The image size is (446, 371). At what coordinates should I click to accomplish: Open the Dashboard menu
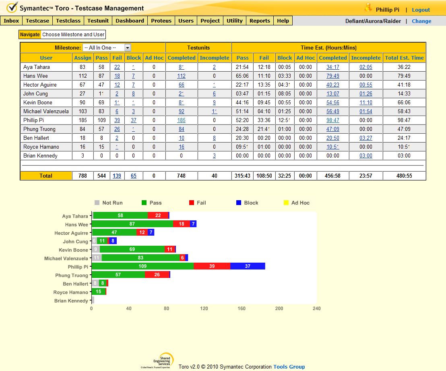click(x=130, y=21)
